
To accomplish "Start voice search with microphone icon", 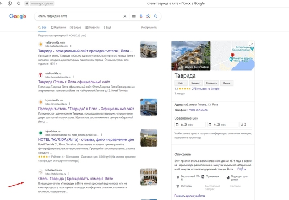I will tap(141, 16).
